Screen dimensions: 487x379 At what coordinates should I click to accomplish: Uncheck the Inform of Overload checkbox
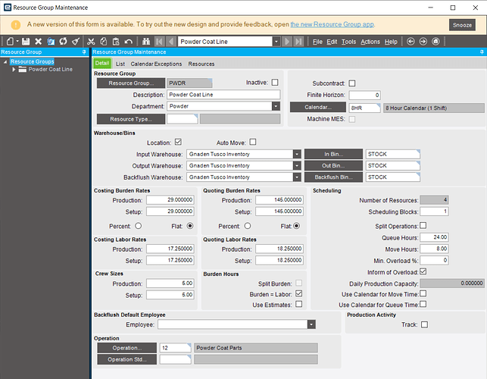[423, 271]
